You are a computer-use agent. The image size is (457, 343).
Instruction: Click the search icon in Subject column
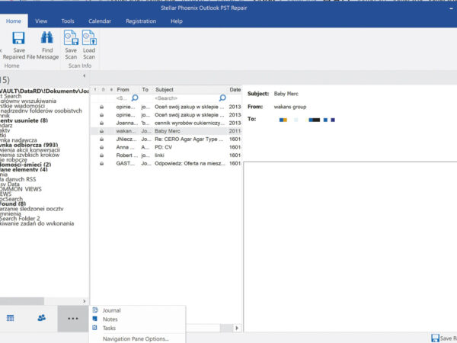[x=222, y=98]
